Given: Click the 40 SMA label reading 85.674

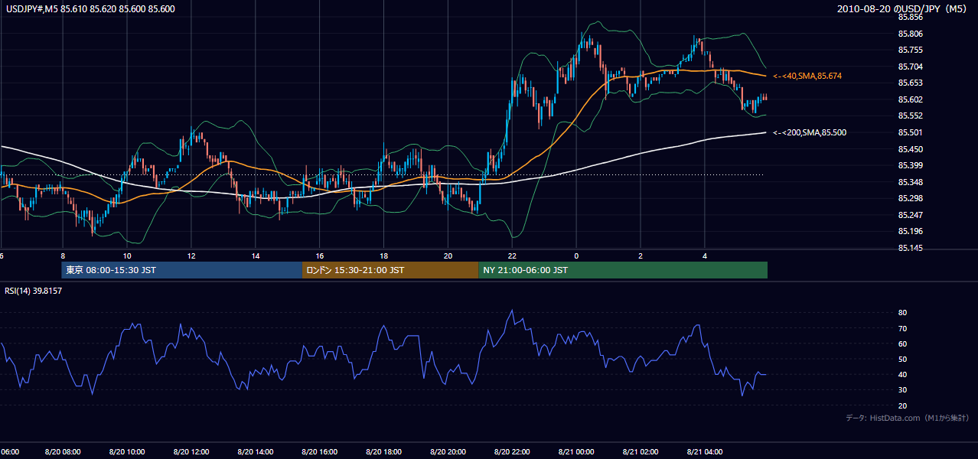Looking at the screenshot, I should 807,76.
